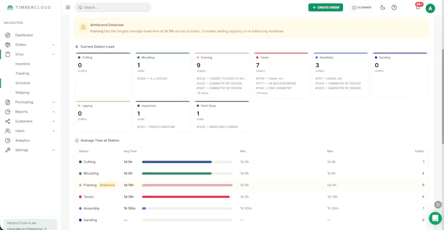The width and height of the screenshot is (444, 230).
Task: Click Upgrade to Enterprise link
Action: 27,228
